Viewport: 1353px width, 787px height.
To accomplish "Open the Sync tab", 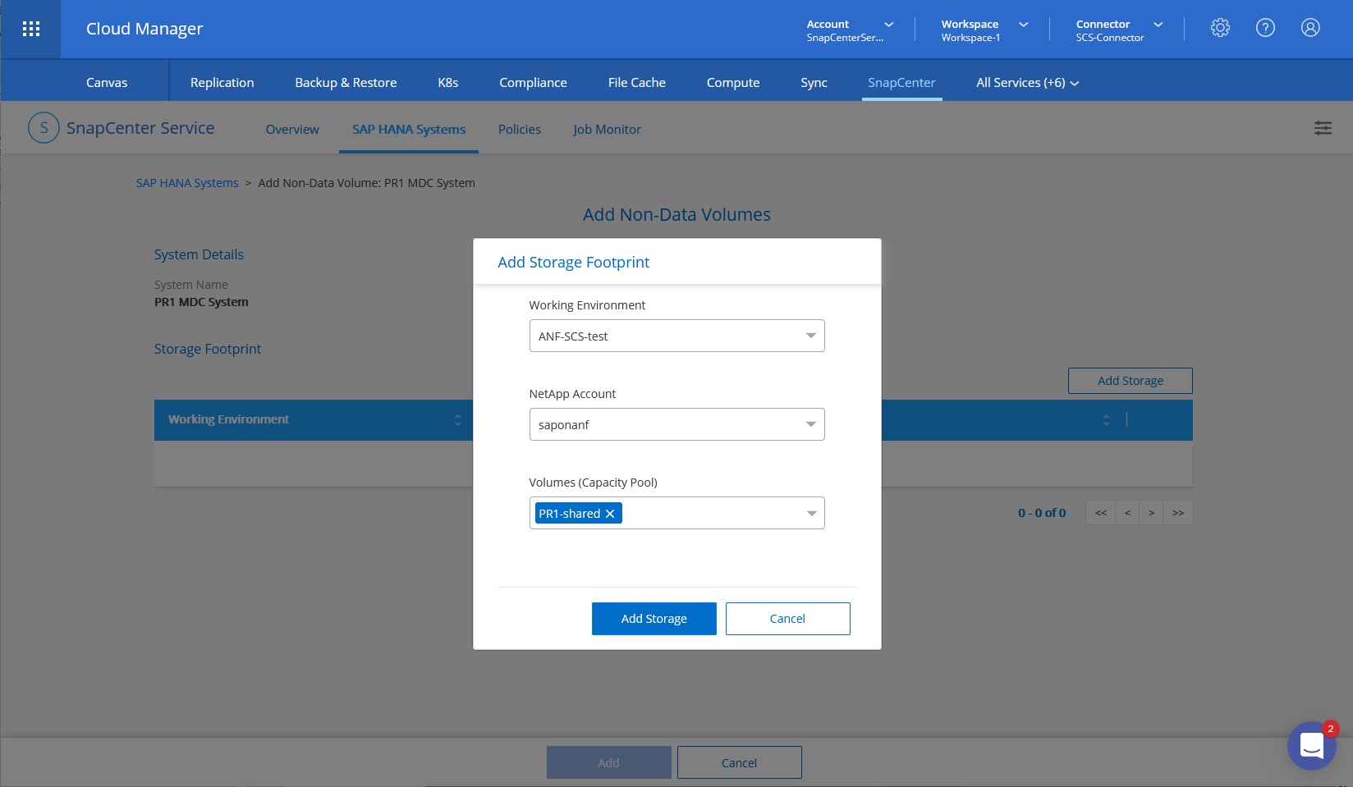I will [814, 83].
